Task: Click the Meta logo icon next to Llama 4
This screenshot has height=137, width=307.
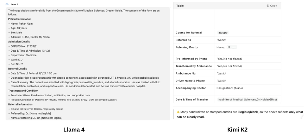Action: coord(7,4)
